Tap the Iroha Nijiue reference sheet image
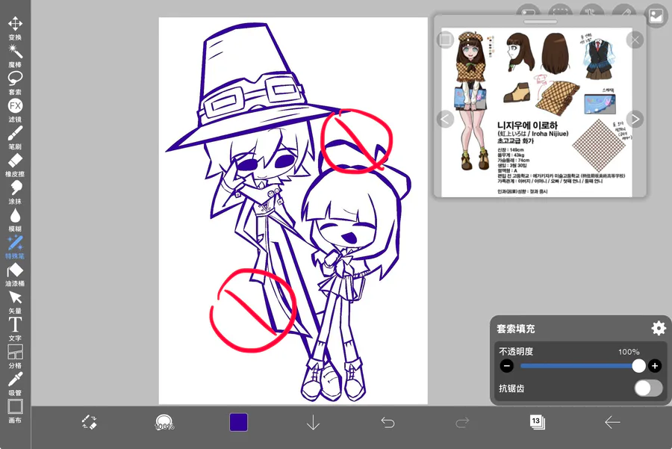Image resolution: width=672 pixels, height=449 pixels. 537,112
